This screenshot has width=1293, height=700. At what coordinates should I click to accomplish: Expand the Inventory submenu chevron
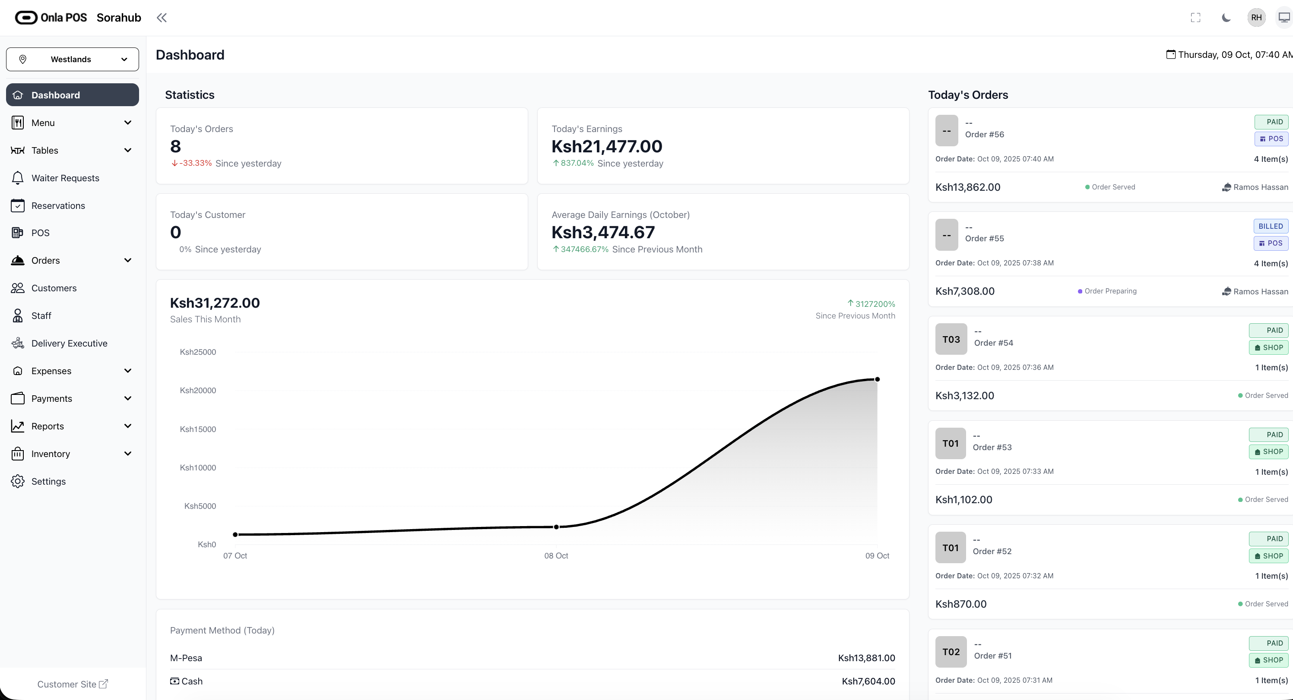[x=127, y=454]
